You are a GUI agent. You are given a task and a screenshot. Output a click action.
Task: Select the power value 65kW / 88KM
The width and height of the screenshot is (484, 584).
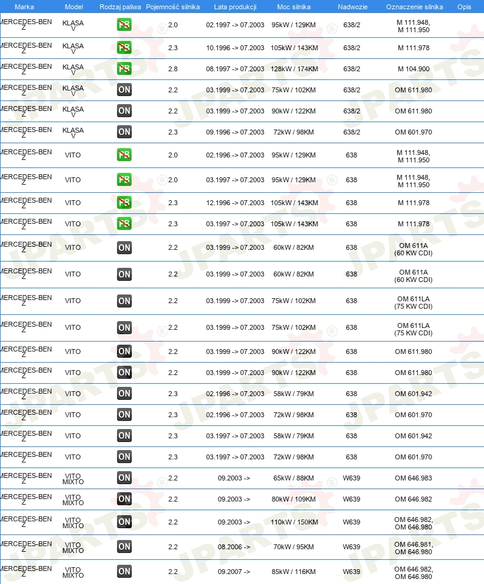[x=293, y=478]
